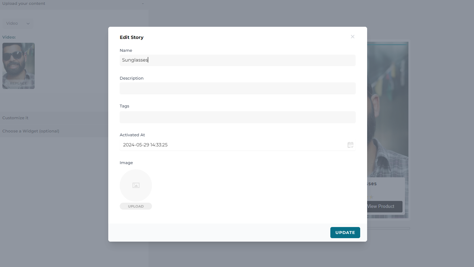
Task: Close the Edit Story dialog
Action: 353,37
